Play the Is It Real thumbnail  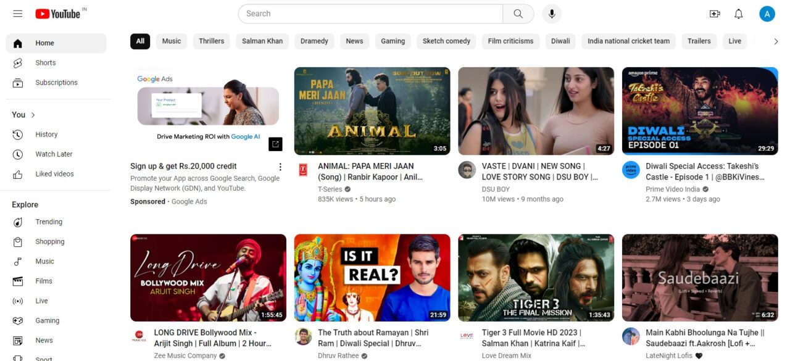372,278
